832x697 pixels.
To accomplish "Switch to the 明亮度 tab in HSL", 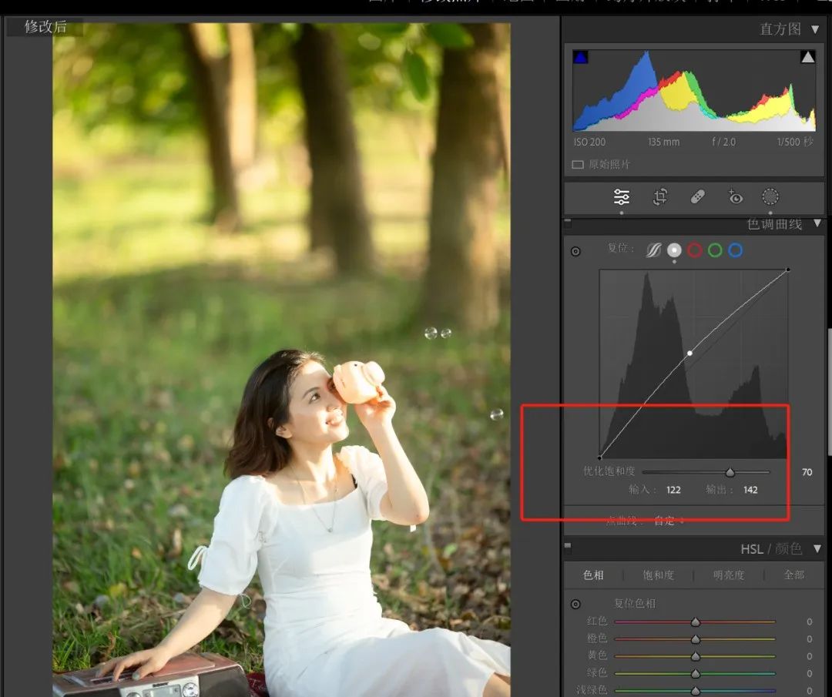I will tap(728, 575).
